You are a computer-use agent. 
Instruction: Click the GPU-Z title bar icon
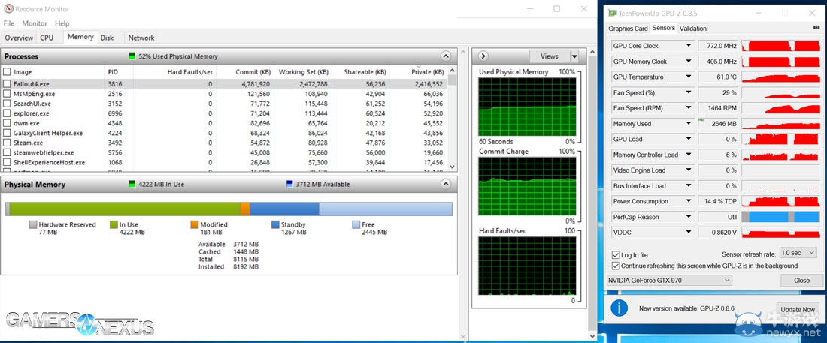tap(612, 13)
